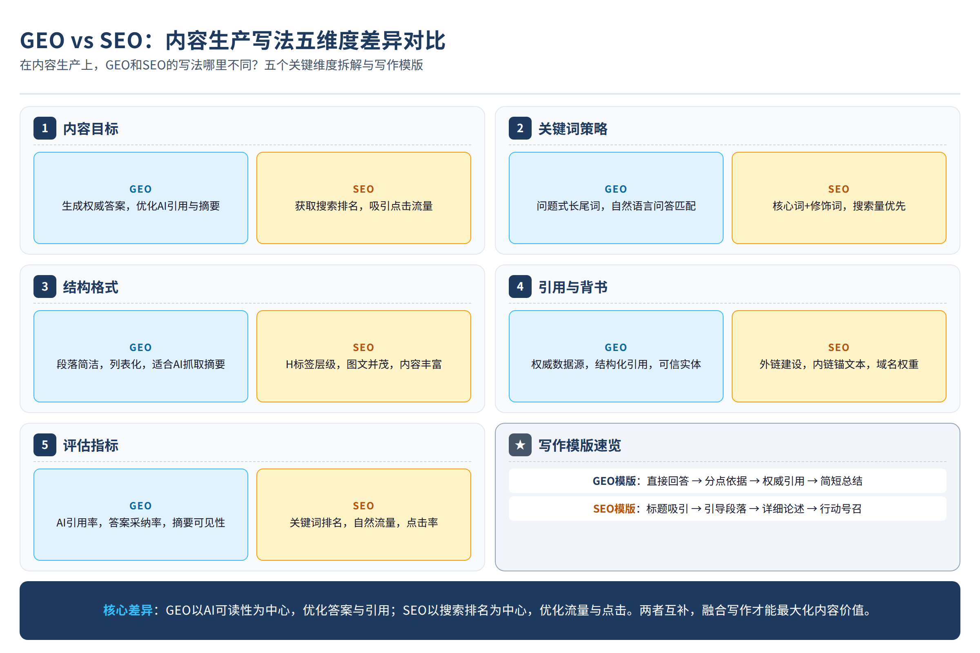980x653 pixels.
Task: Click the subtitle 在内容生产上，GEO和SEO的写法哪里不同
Action: pos(221,65)
